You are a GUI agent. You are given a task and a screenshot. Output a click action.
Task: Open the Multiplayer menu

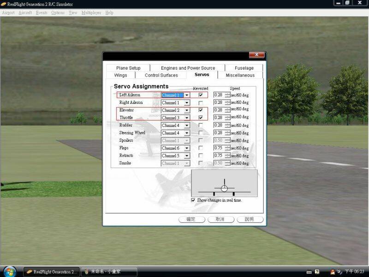click(91, 12)
